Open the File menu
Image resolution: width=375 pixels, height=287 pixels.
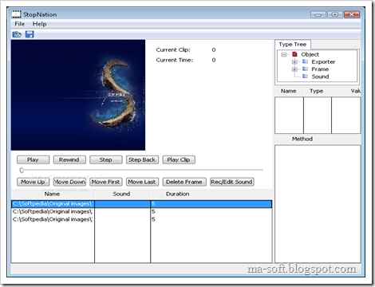(x=20, y=24)
